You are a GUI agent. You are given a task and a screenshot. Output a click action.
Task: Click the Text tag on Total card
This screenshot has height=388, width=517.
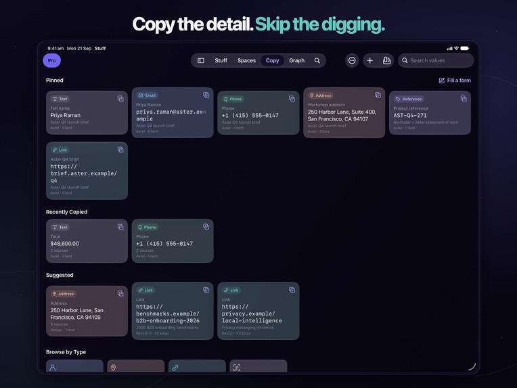tap(60, 228)
